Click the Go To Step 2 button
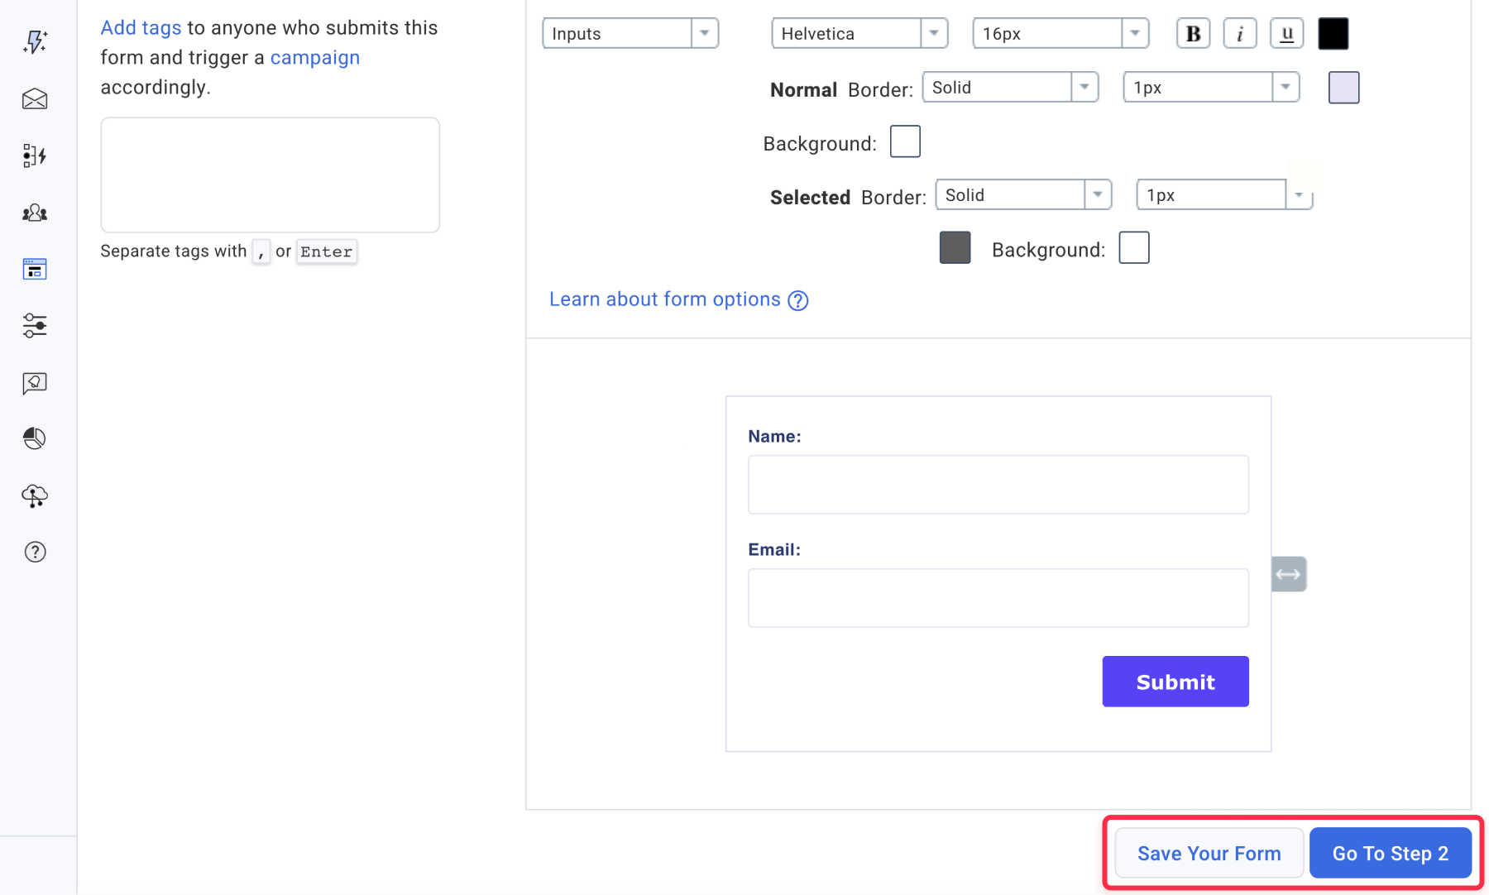Screen dimensions: 1489x895 pyautogui.click(x=1391, y=854)
